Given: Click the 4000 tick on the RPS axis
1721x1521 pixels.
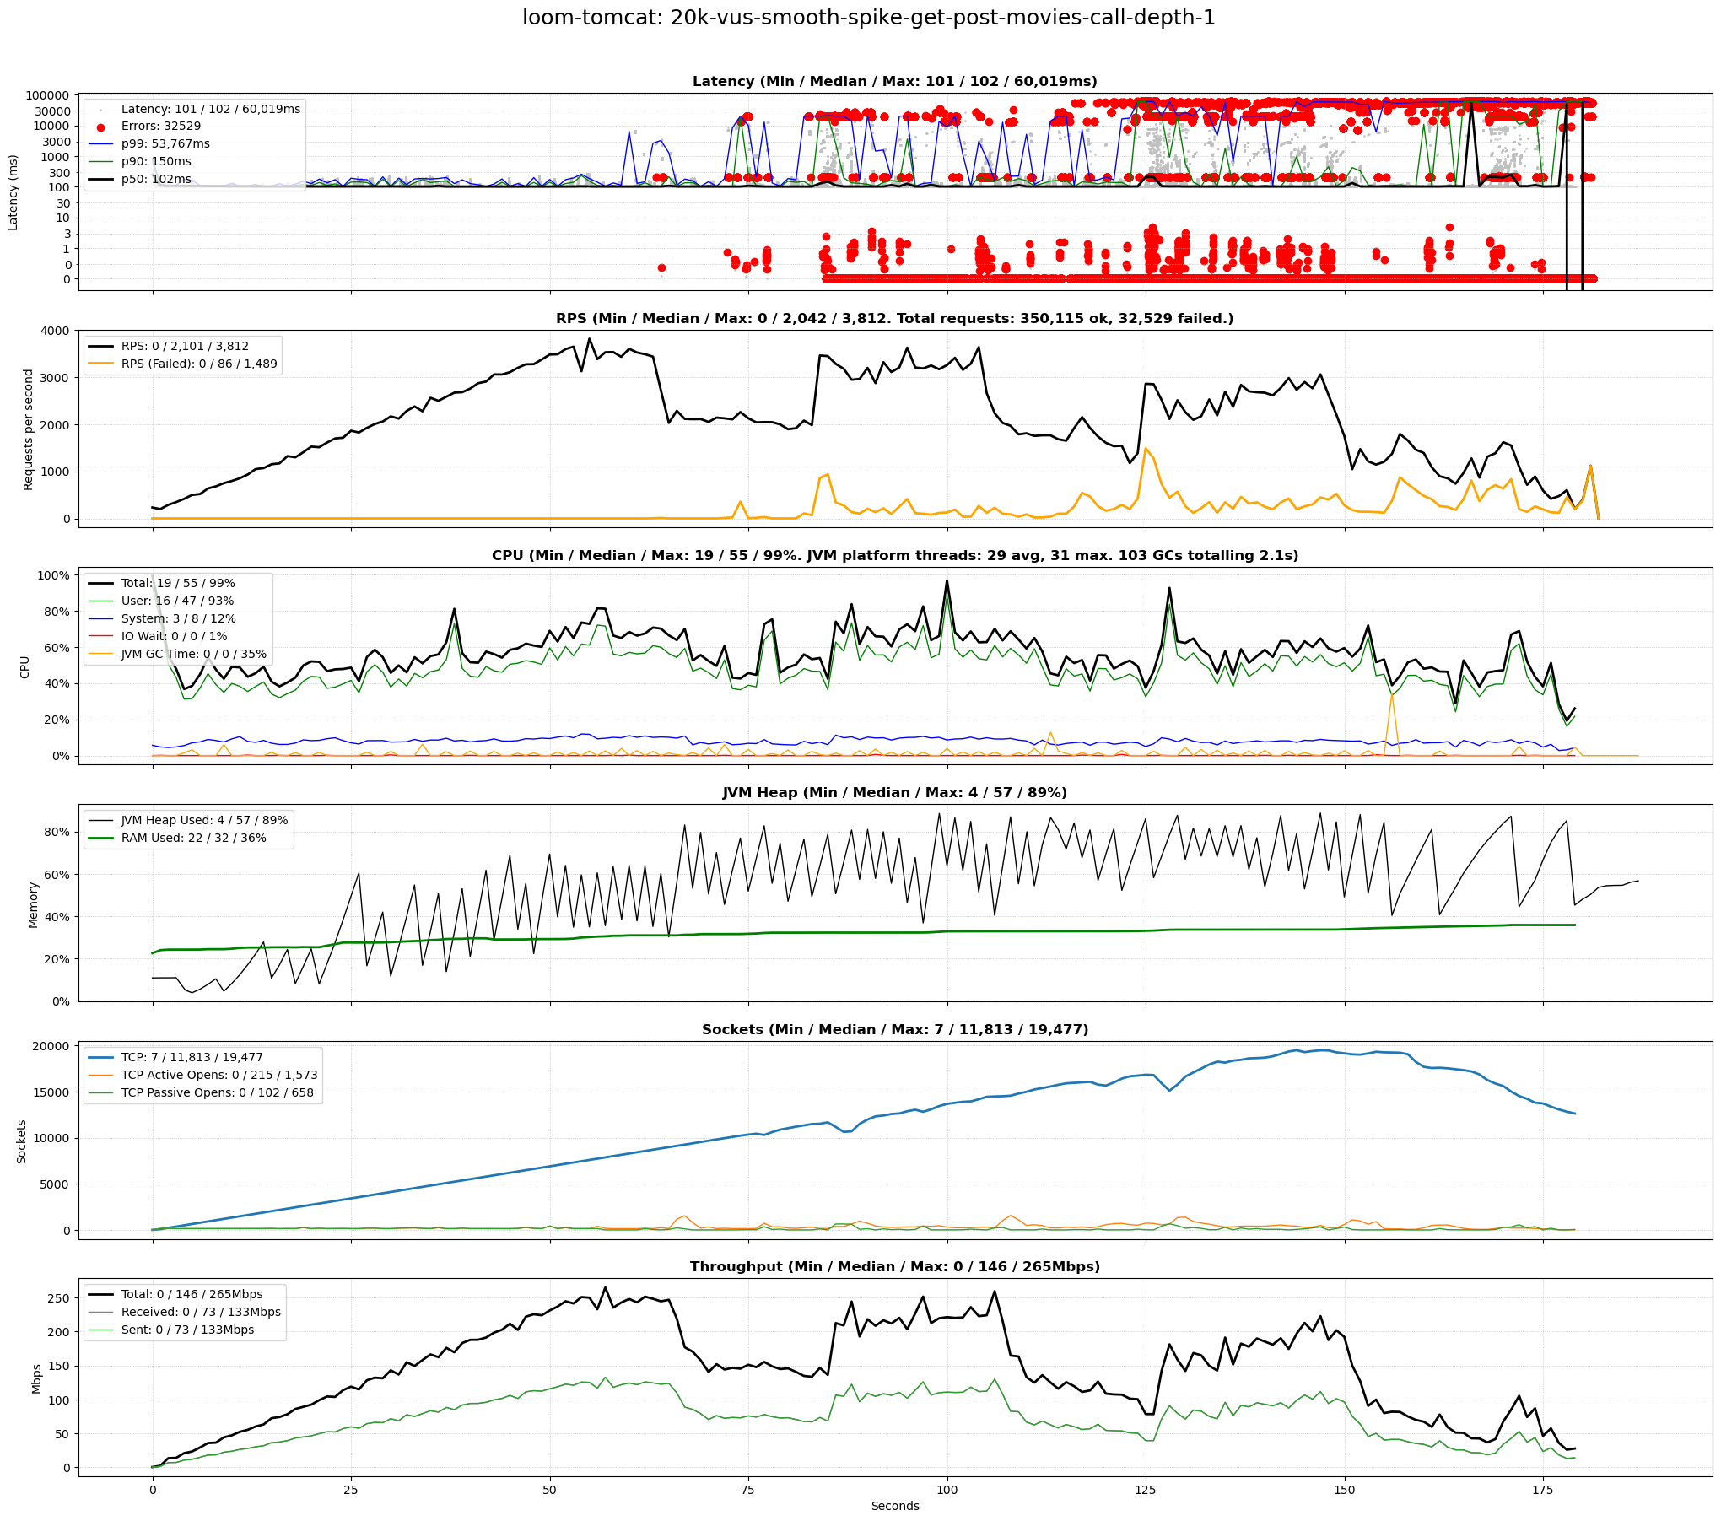Looking at the screenshot, I should point(55,331).
